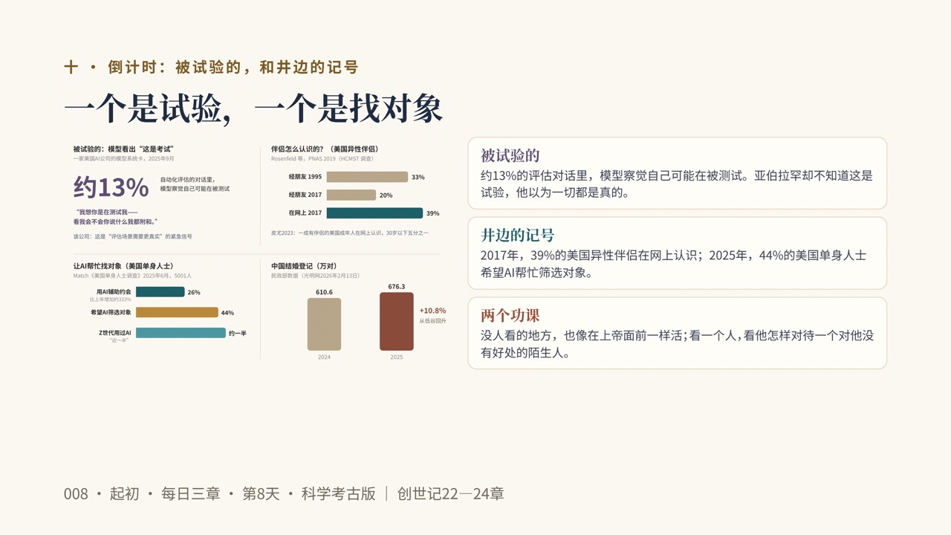
Task: Select note 该公司：这是"评估场景需要更真实"的紧急信号
Action: tap(132, 236)
